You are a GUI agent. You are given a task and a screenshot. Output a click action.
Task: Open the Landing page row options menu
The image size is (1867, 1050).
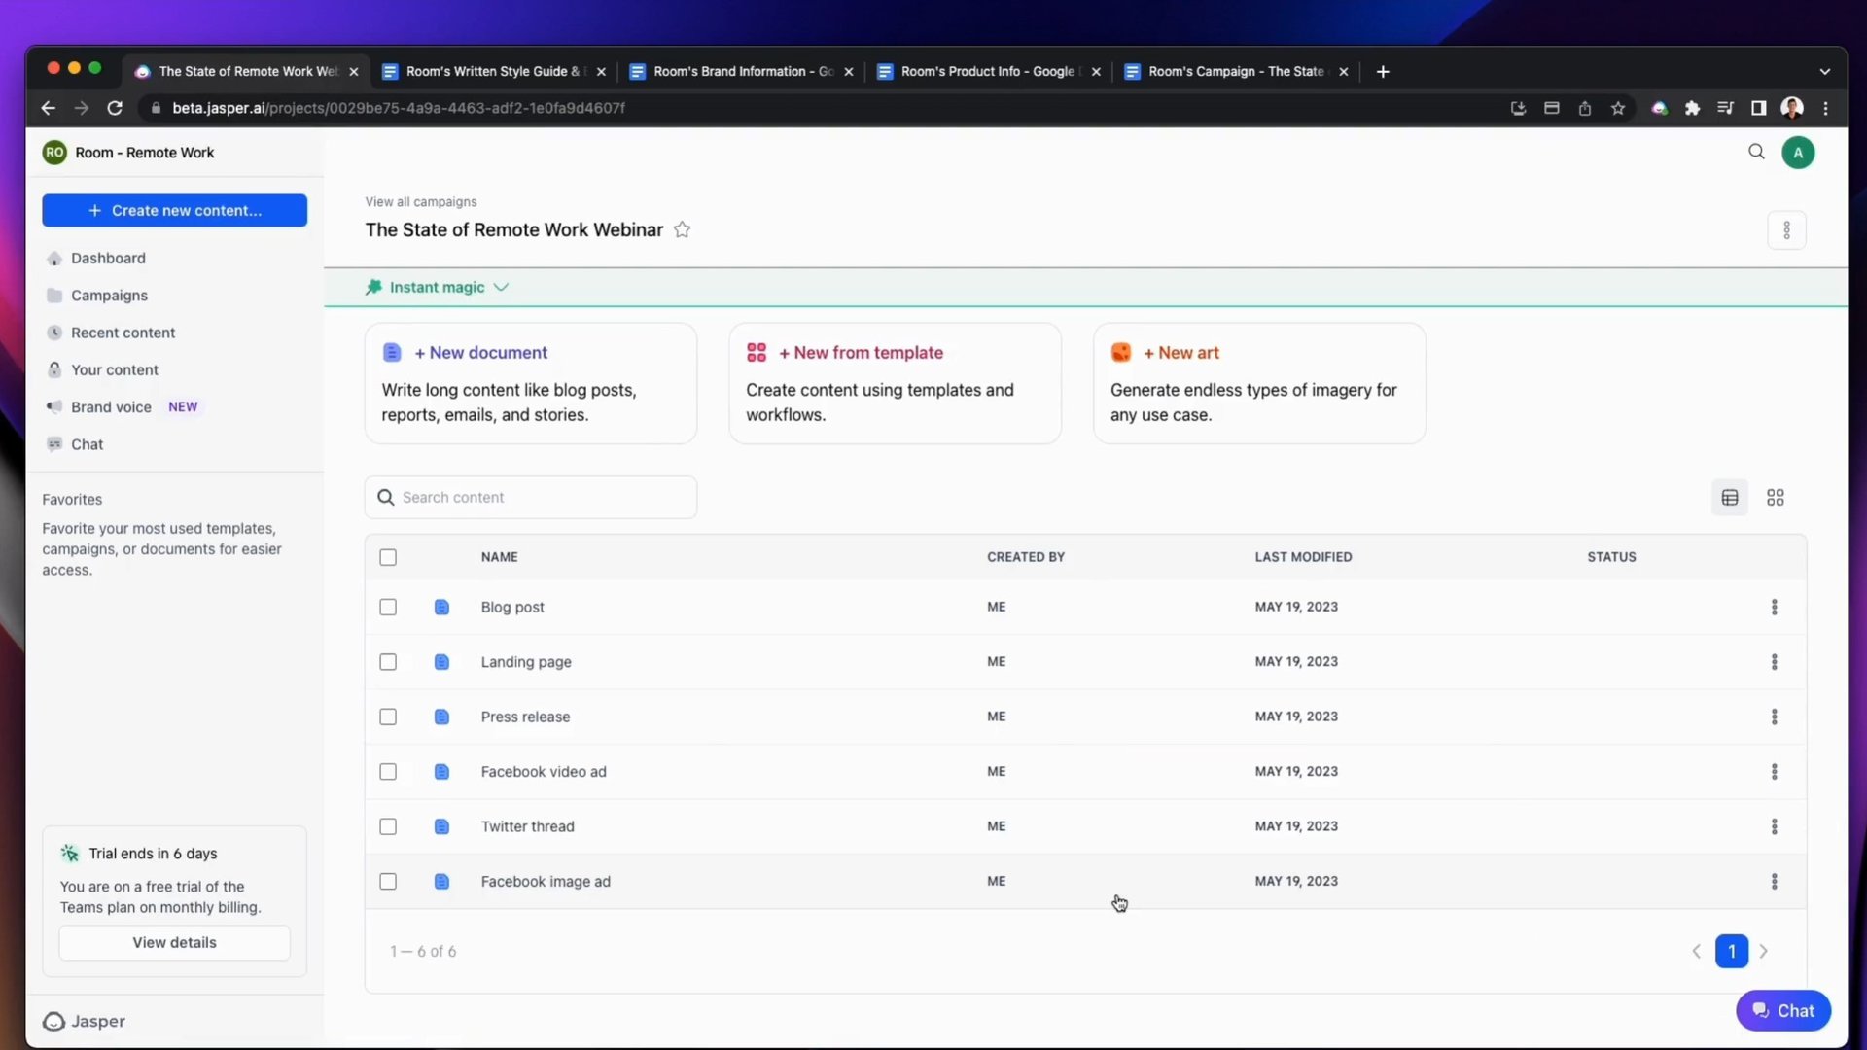pos(1775,662)
